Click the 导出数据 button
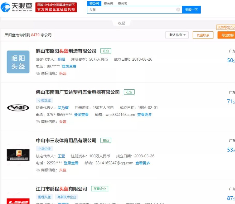 tap(227, 35)
